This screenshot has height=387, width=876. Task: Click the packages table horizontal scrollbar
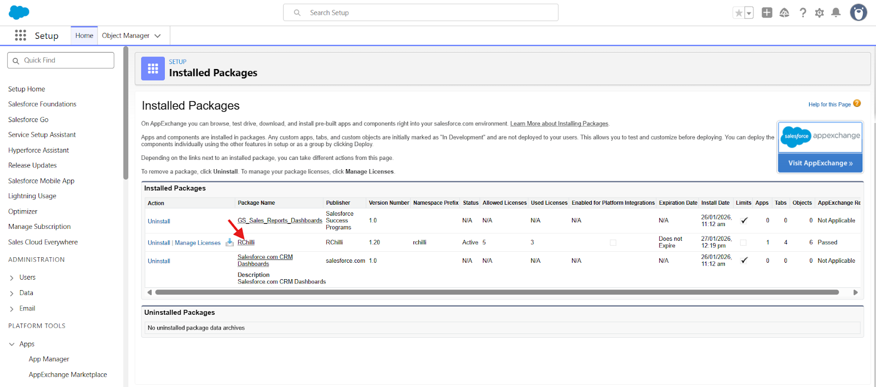point(497,292)
